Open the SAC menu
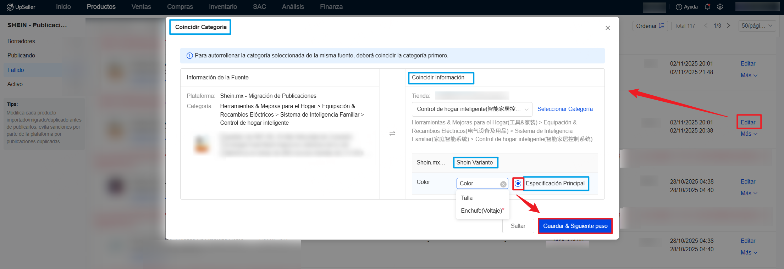 pos(259,7)
